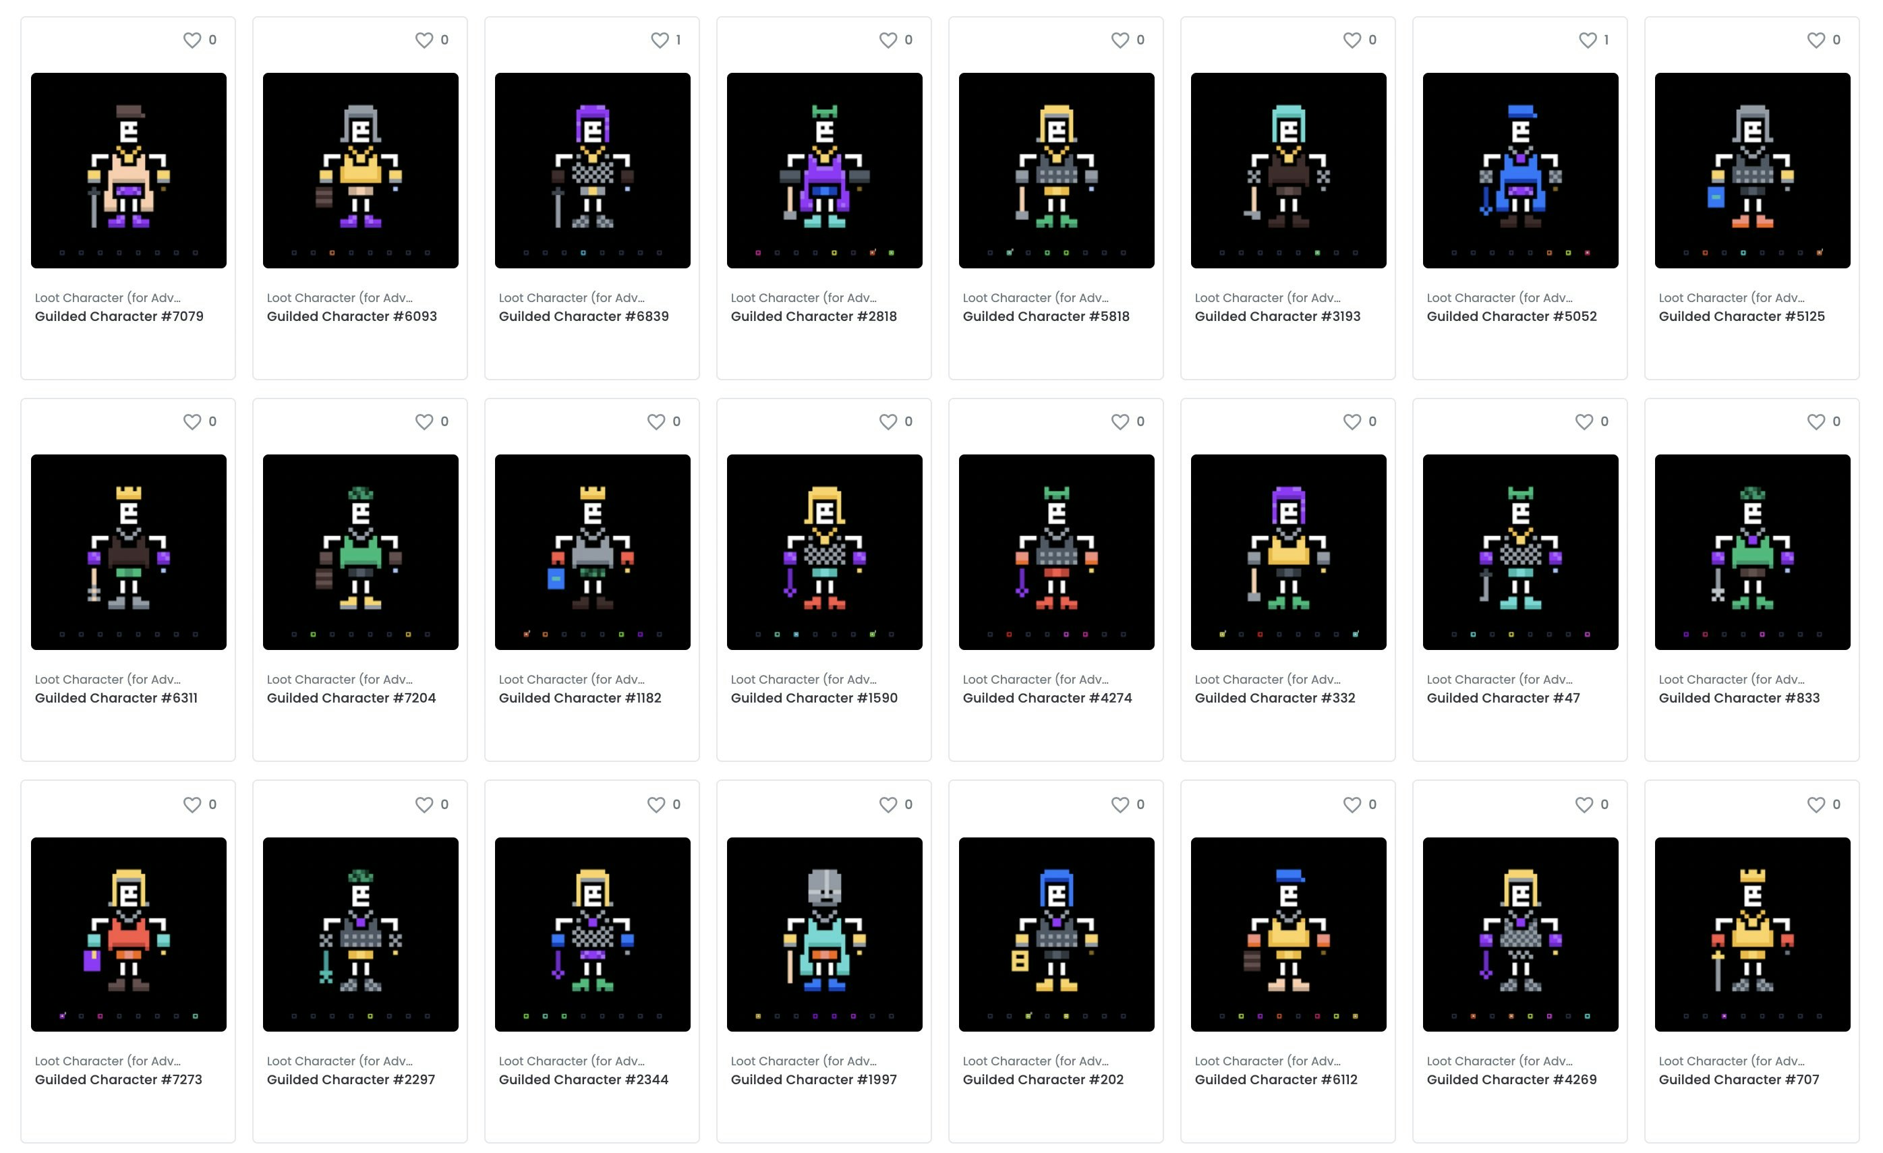Like Guilded Character #6839 using its heart icon
Screen dimensions: 1883x1153
click(659, 39)
